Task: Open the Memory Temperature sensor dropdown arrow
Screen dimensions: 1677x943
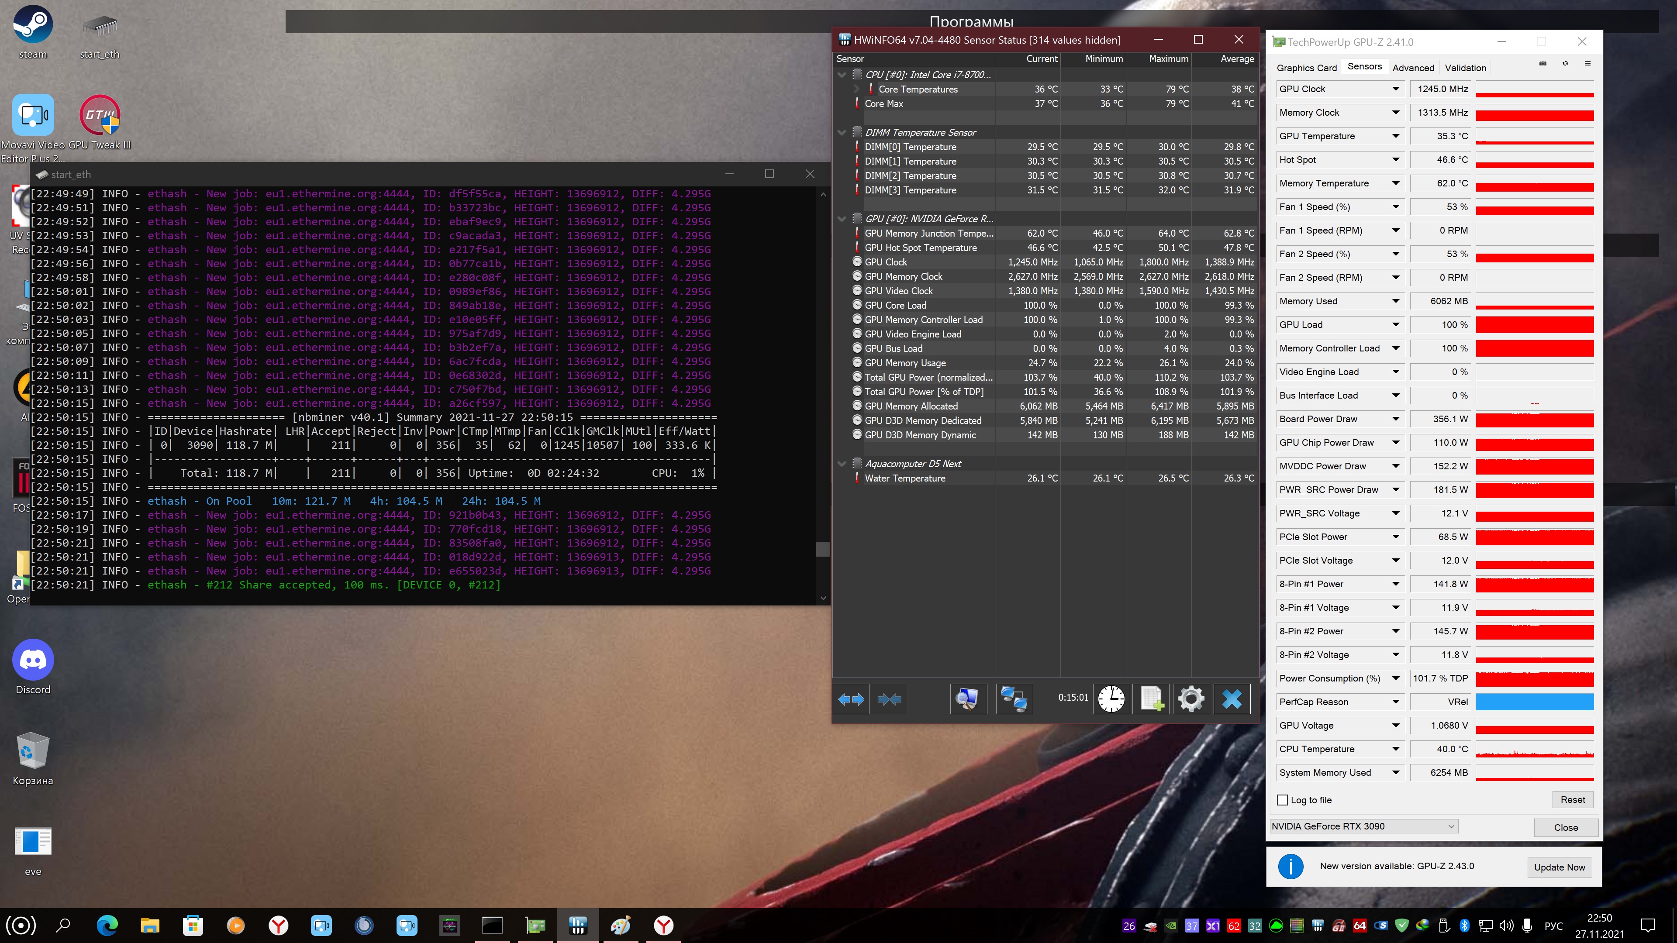Action: [1396, 183]
